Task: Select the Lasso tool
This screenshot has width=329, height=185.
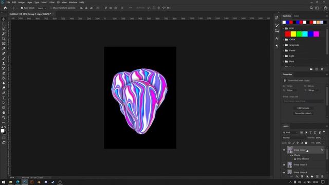Action: (x=4, y=29)
